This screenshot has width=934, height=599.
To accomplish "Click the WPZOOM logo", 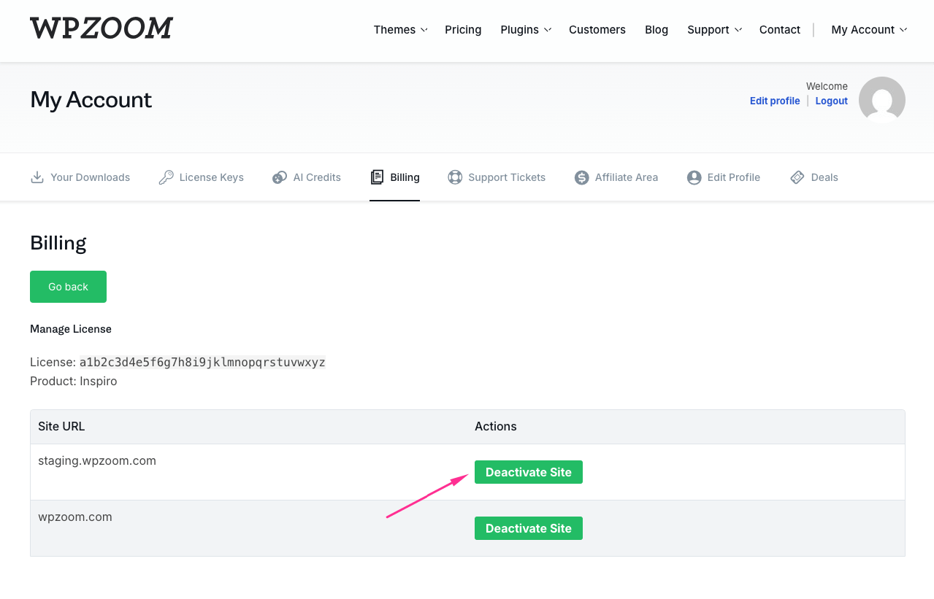I will click(102, 28).
